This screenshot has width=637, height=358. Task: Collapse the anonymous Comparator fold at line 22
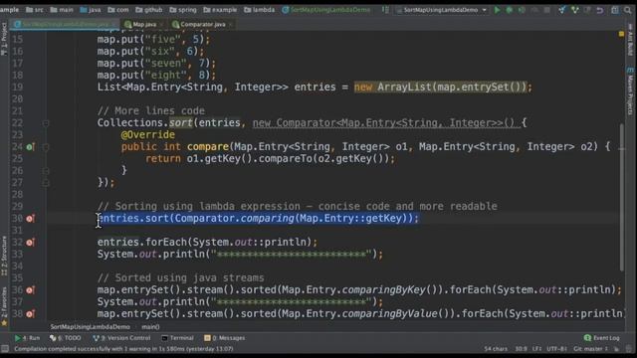(x=46, y=123)
